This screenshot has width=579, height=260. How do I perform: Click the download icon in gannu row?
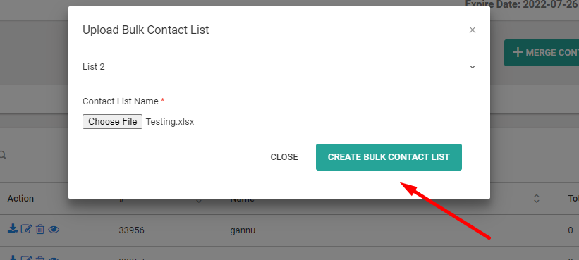(13, 230)
